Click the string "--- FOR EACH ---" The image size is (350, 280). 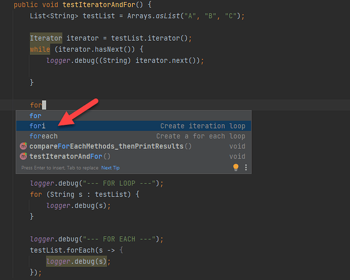[x=119, y=239]
